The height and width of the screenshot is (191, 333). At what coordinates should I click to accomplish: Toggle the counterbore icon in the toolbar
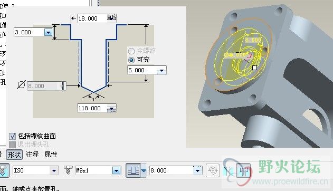244,170
